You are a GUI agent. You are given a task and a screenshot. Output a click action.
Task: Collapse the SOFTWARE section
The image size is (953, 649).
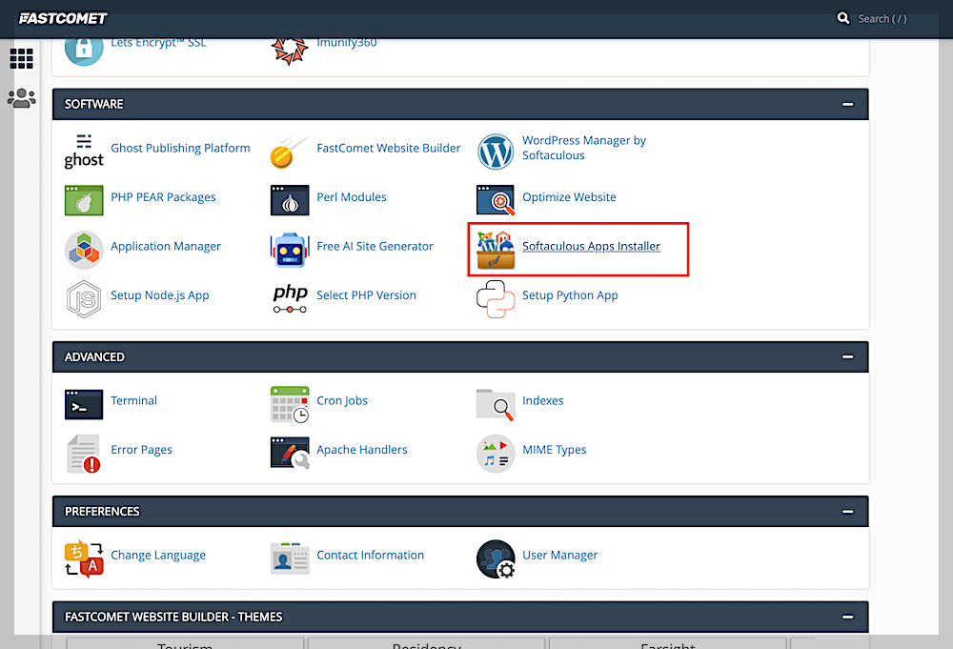click(847, 105)
